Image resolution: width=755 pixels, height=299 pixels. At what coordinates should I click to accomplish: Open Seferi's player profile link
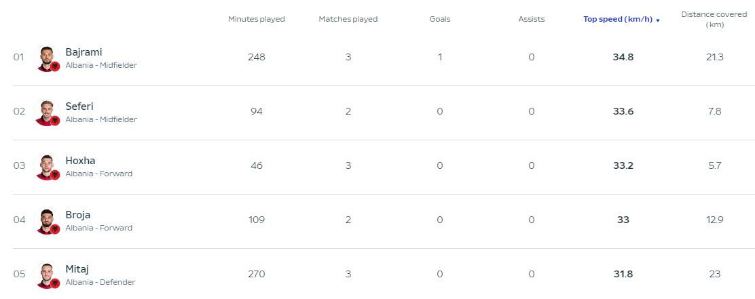(x=79, y=106)
